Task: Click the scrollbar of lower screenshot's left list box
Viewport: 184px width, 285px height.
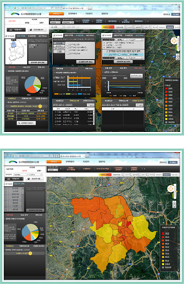Action: (x=23, y=199)
